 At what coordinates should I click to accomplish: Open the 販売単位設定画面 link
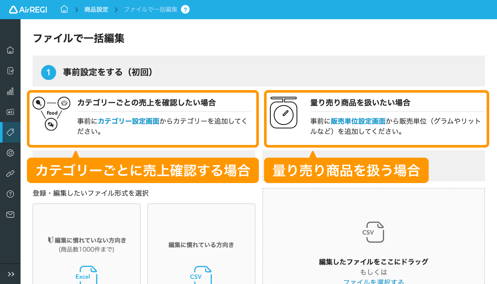(x=358, y=121)
